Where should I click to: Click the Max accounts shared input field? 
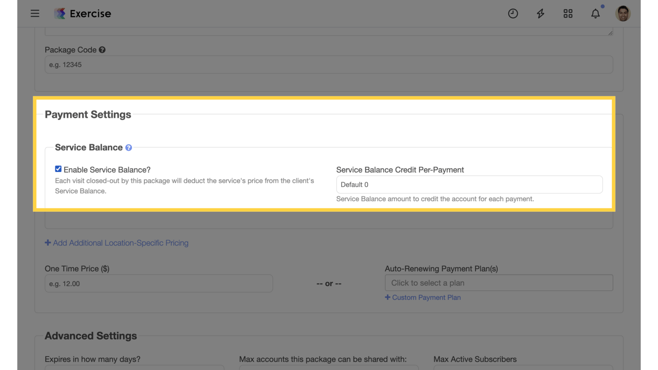tap(329, 369)
